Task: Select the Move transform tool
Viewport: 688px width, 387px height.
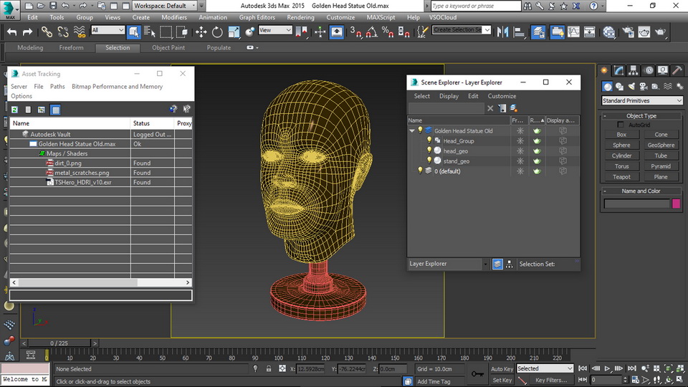Action: [201, 32]
